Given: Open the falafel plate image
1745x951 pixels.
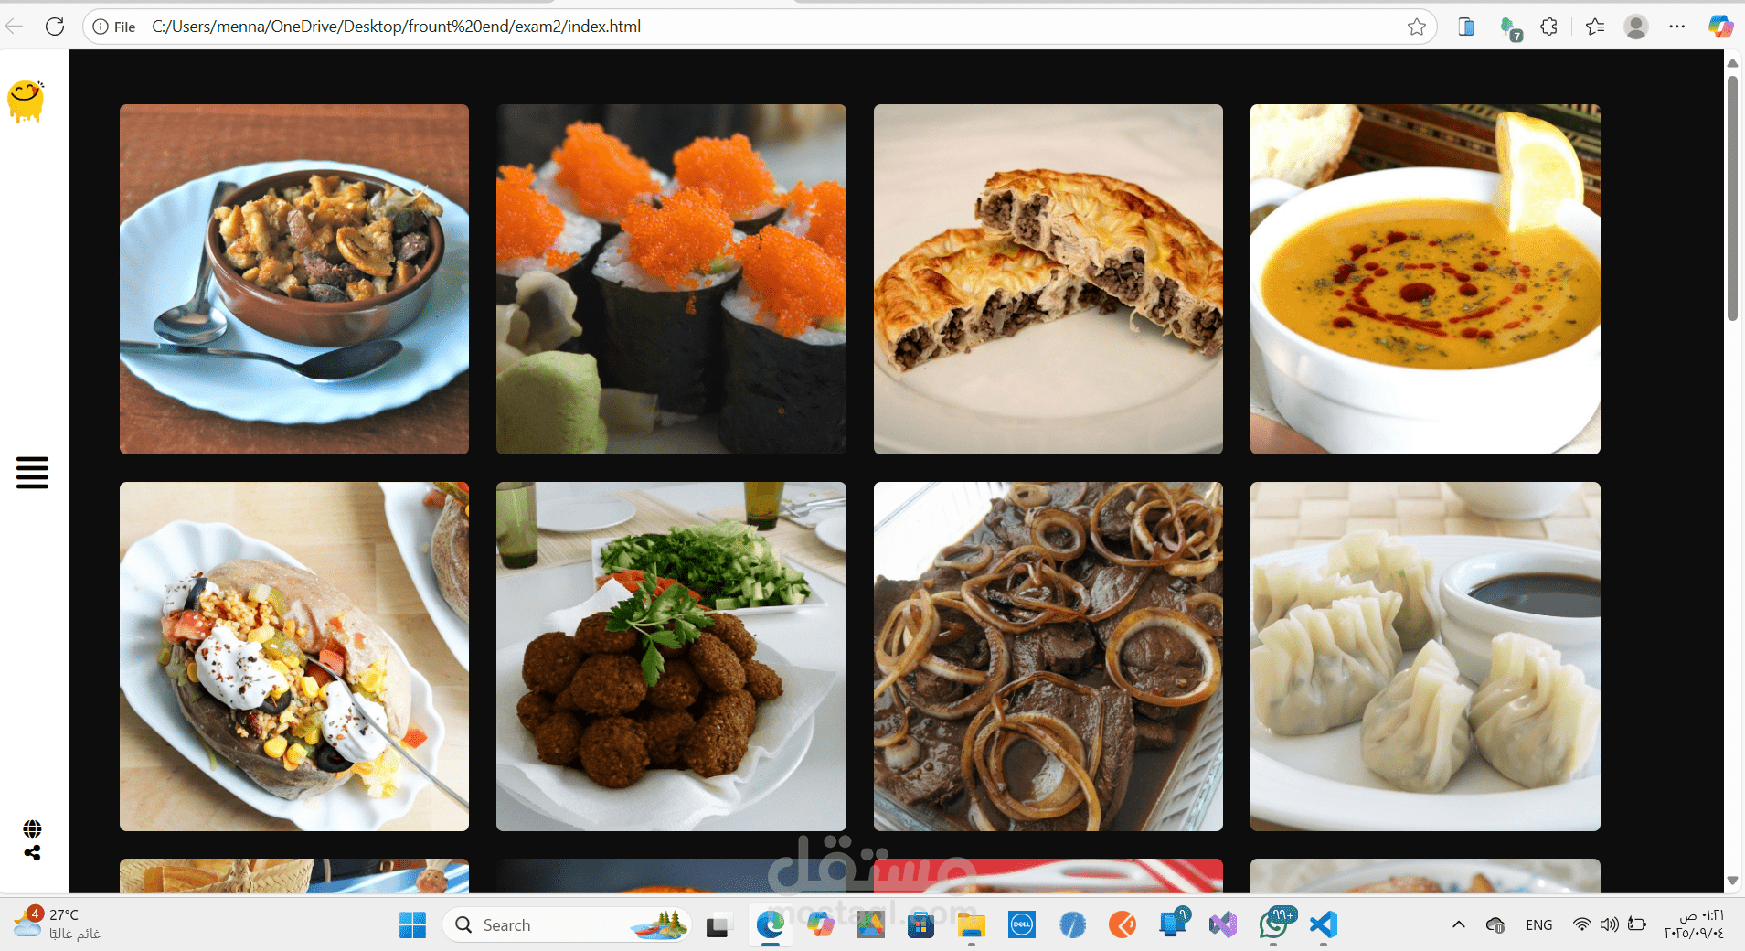Looking at the screenshot, I should (671, 657).
